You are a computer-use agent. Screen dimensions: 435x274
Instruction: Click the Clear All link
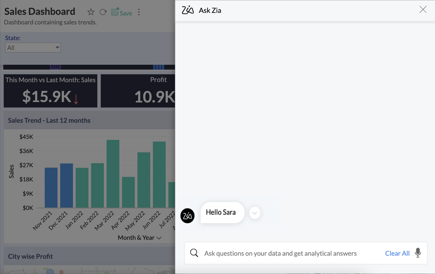pyautogui.click(x=397, y=253)
